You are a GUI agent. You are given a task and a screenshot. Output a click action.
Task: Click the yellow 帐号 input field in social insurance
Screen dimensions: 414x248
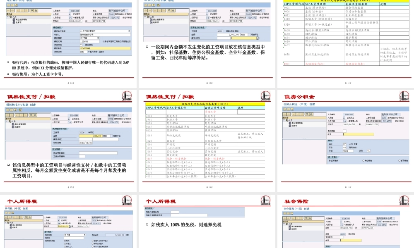tap(351, 240)
